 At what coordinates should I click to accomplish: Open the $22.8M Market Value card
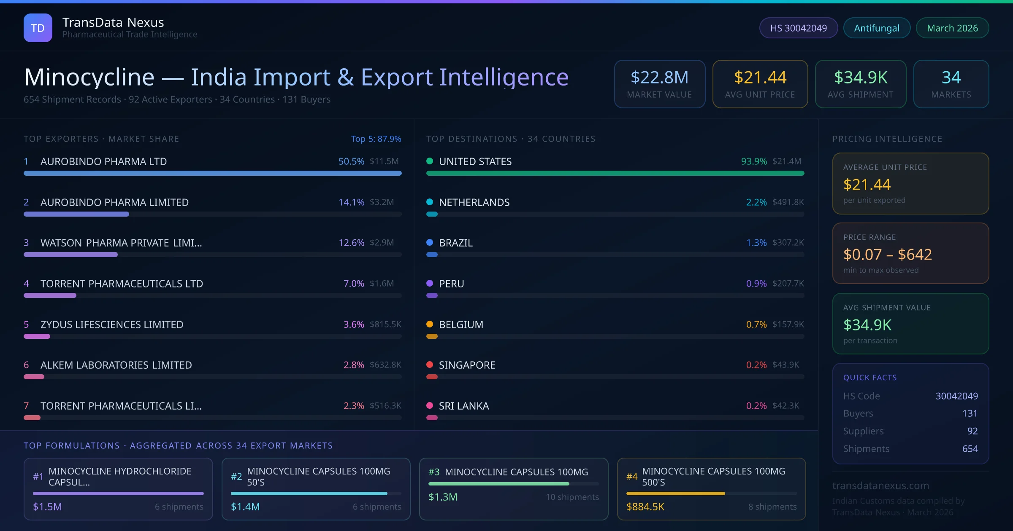point(659,84)
